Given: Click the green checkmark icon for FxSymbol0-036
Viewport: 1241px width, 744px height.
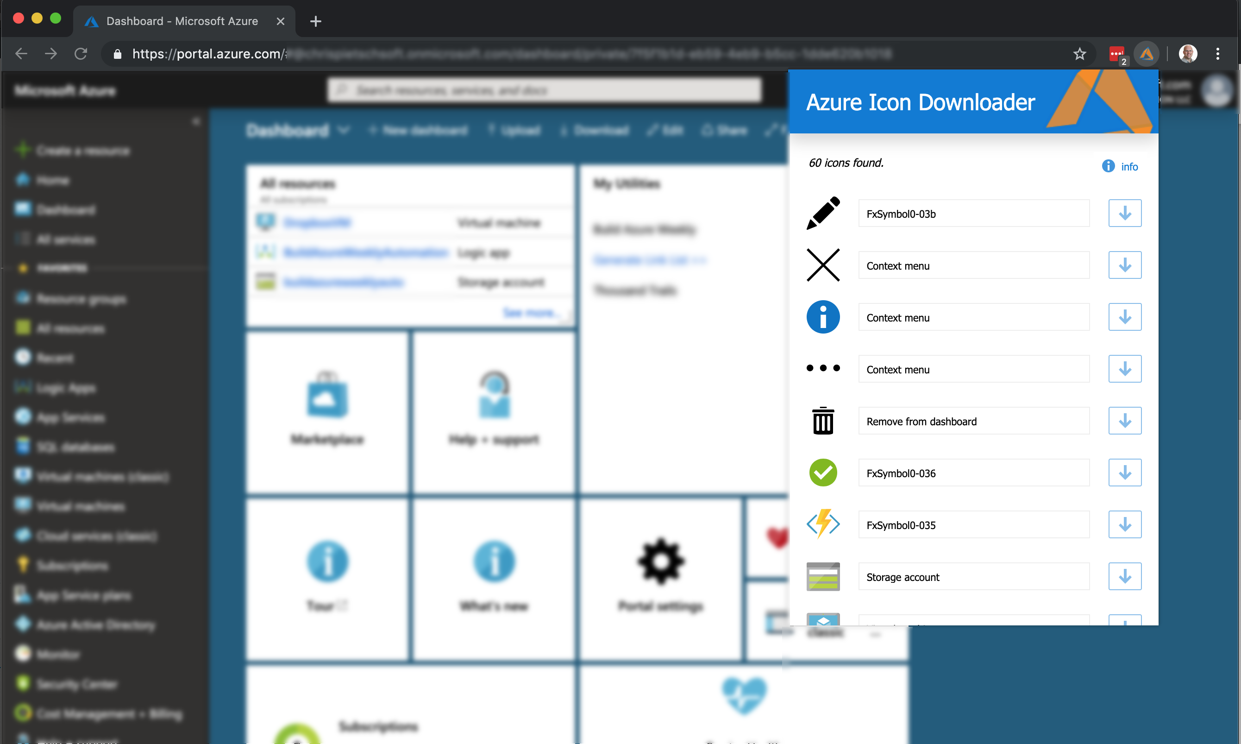Looking at the screenshot, I should [x=823, y=472].
